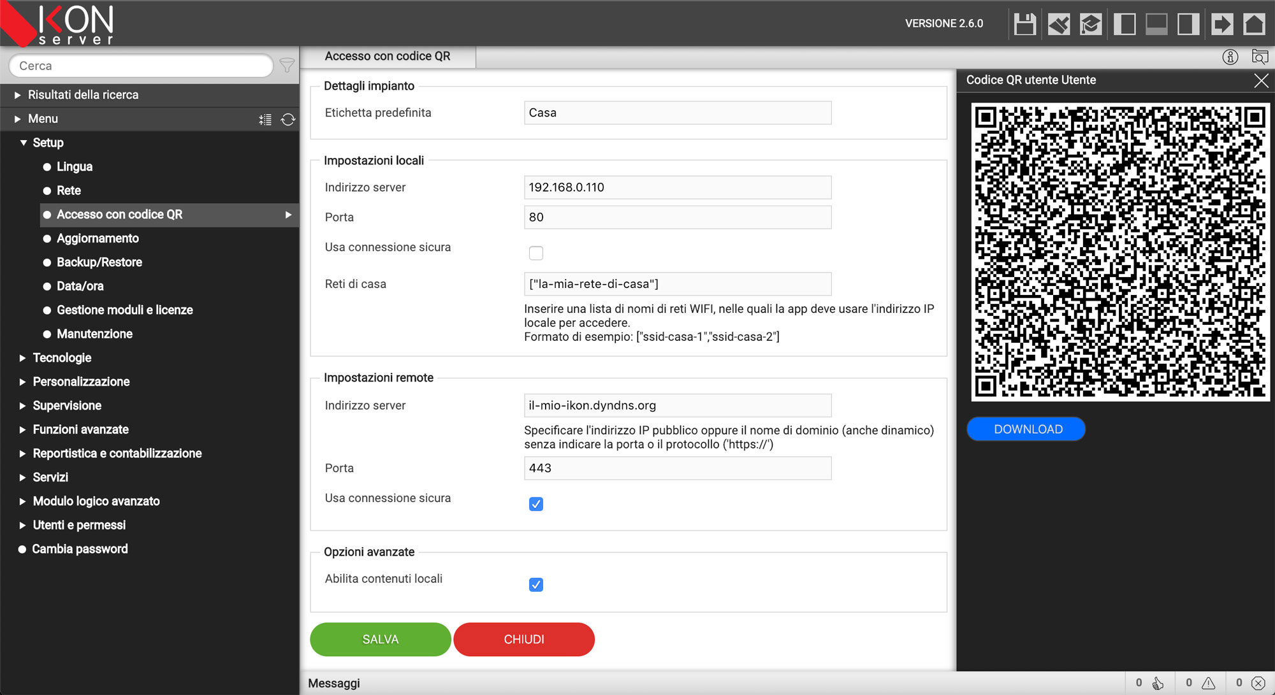
Task: Open Aggiornamento in Setup menu
Action: 98,238
